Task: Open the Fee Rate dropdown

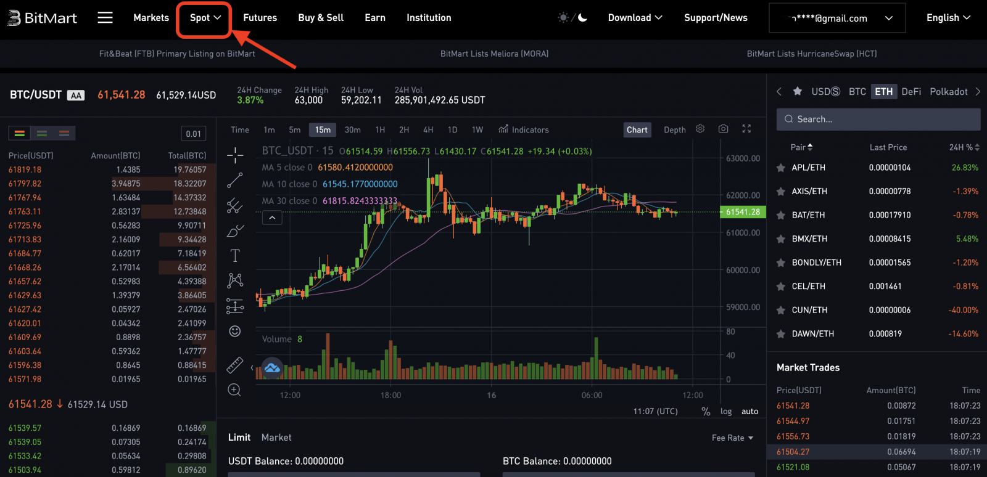Action: pyautogui.click(x=732, y=438)
